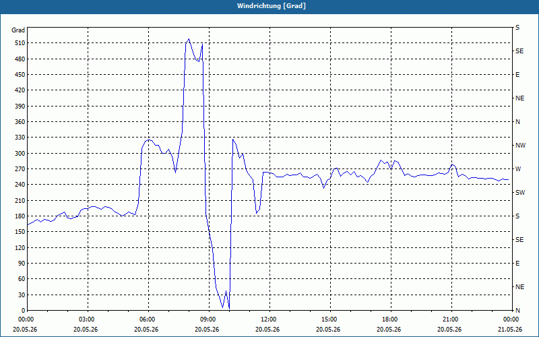Select the 30 y-axis tick label
Viewport: 539px width, 337px height.
[x=22, y=295]
